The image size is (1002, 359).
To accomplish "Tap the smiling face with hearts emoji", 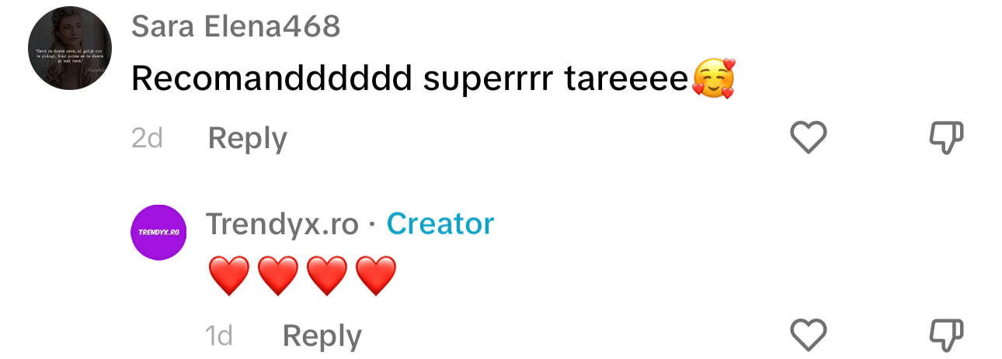I will (x=713, y=79).
